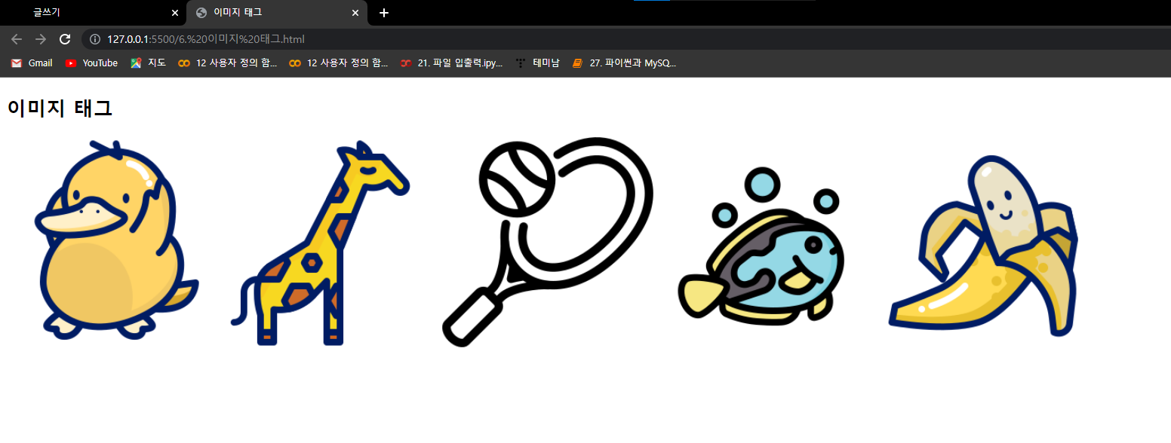The image size is (1171, 443).
Task: Open the 테미남 bookmark
Action: point(537,63)
